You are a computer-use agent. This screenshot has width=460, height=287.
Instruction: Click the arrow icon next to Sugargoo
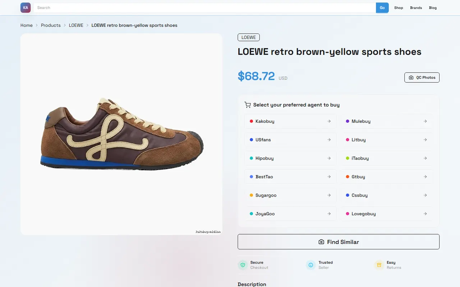pyautogui.click(x=329, y=195)
